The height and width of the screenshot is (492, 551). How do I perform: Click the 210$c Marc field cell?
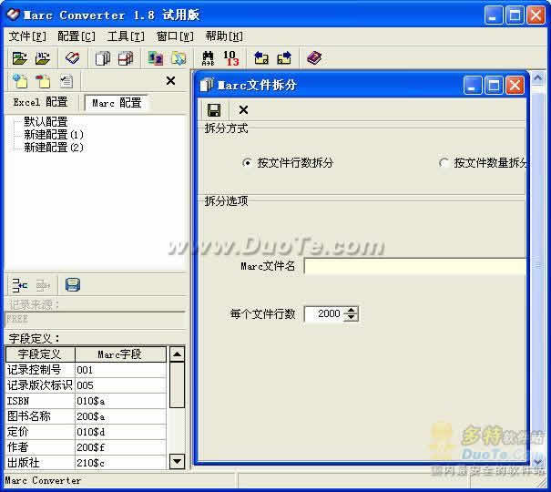tap(120, 463)
